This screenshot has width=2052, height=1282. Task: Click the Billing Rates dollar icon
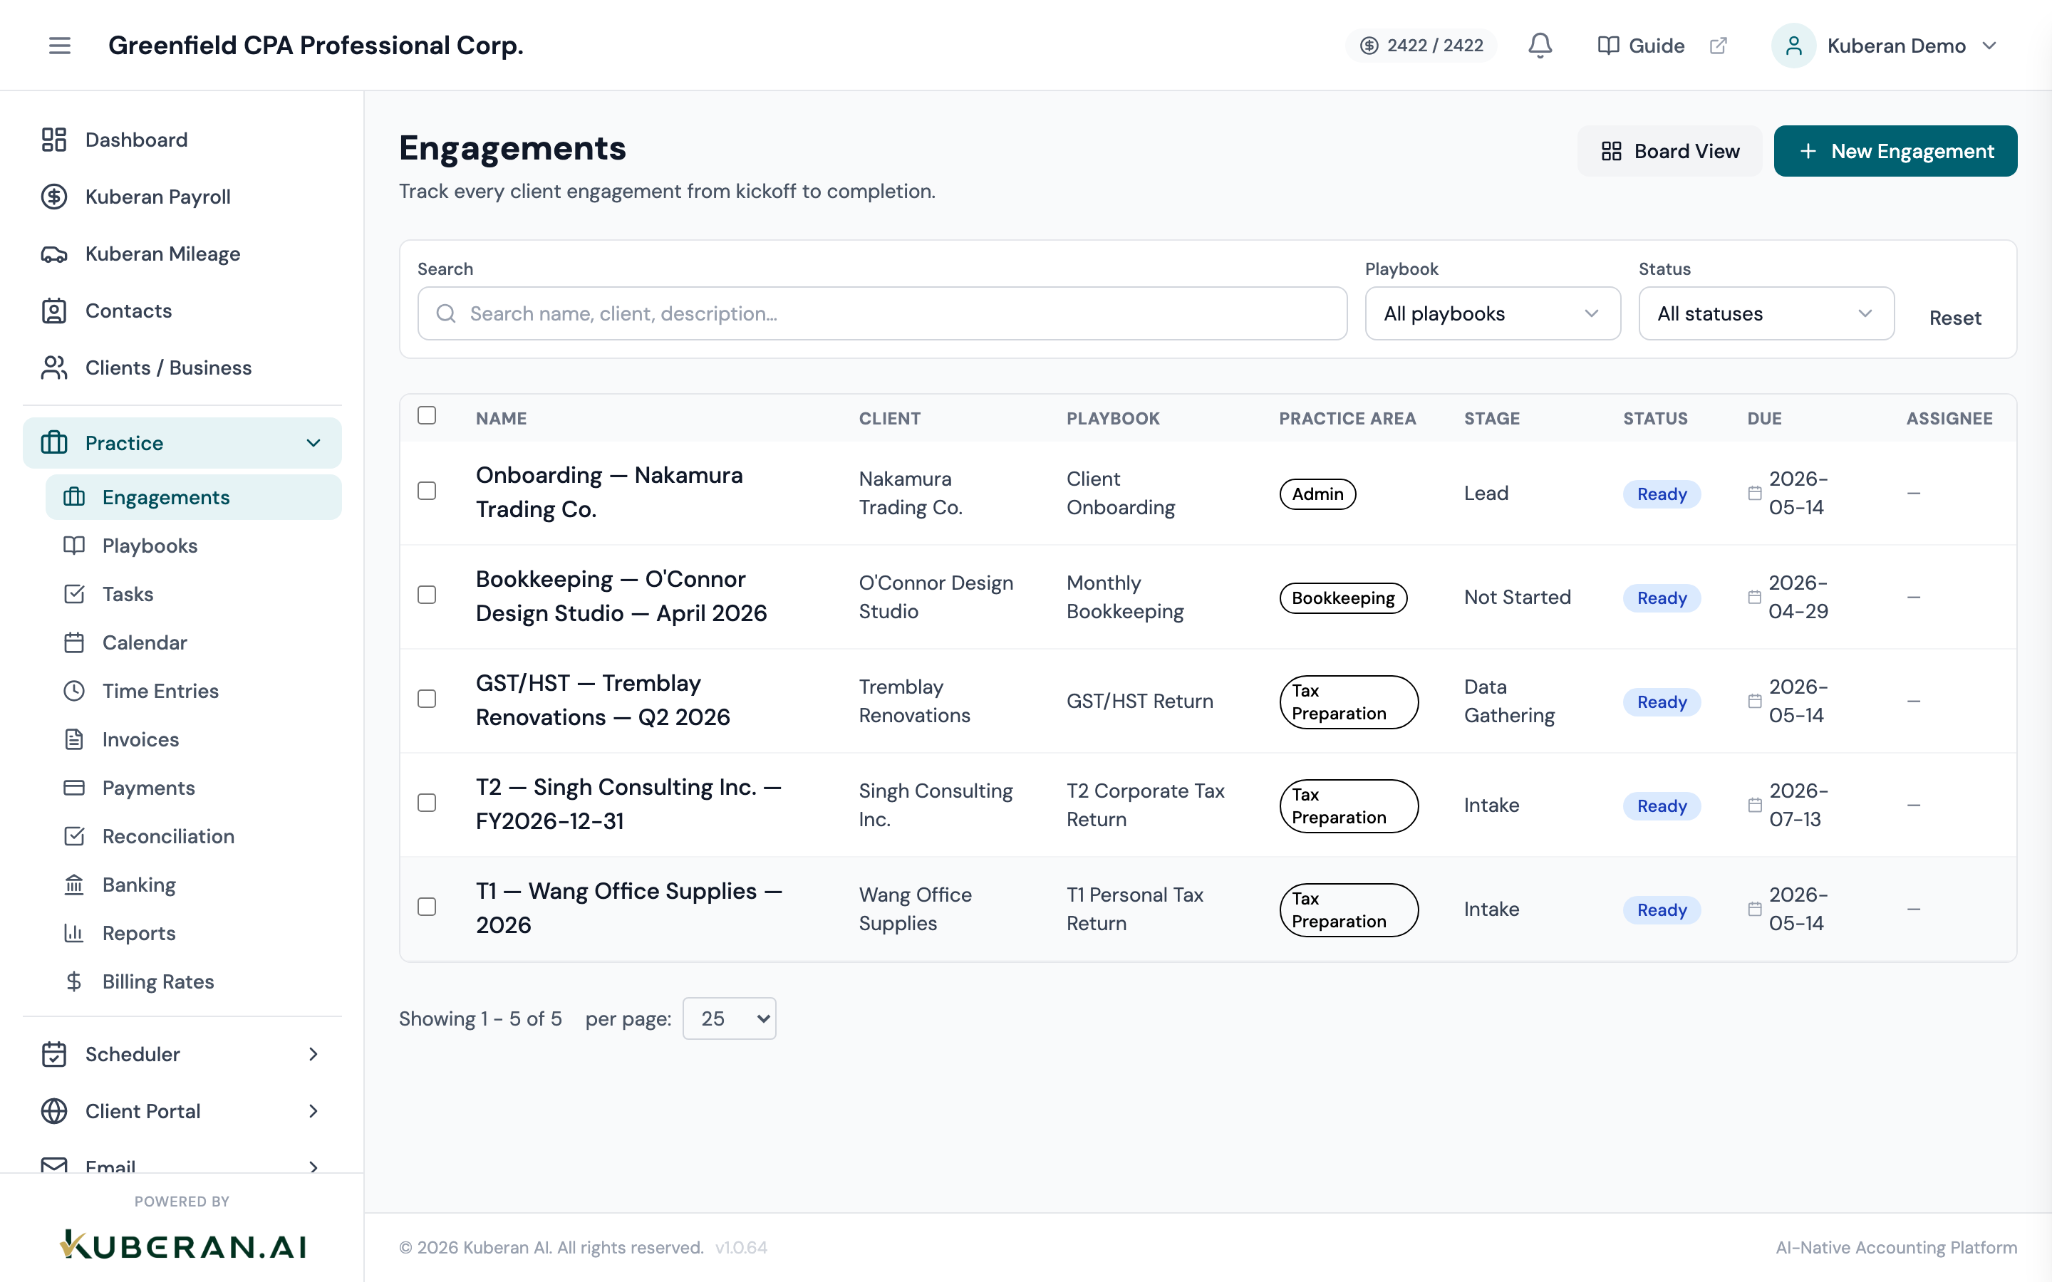tap(74, 981)
